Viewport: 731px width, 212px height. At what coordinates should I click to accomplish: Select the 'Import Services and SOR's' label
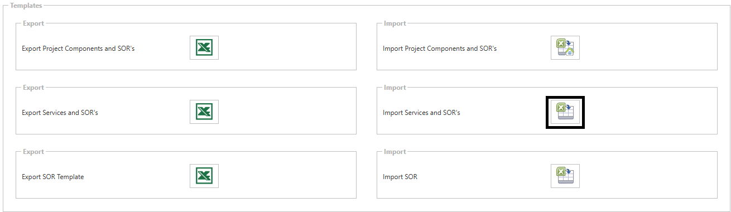[421, 113]
